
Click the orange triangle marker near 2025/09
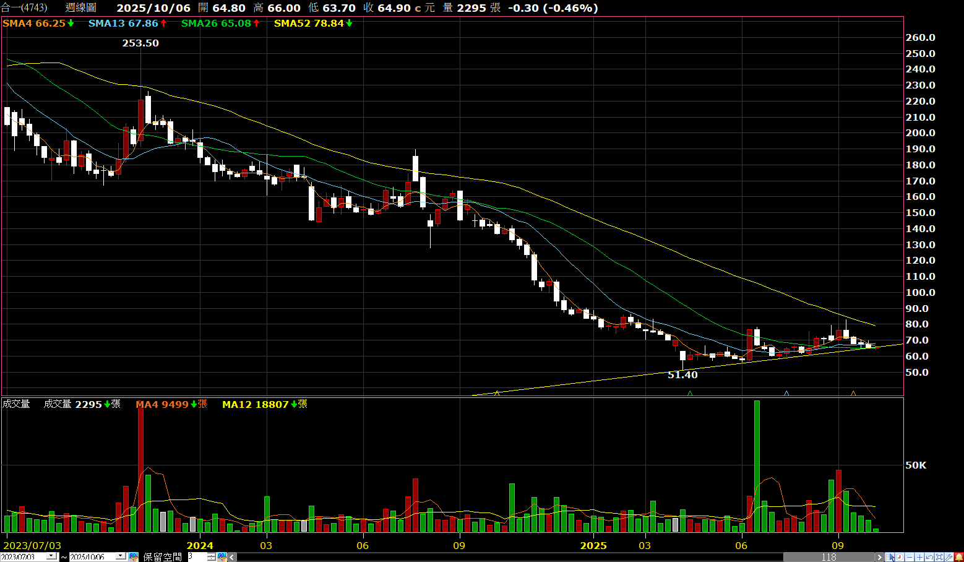tap(853, 393)
